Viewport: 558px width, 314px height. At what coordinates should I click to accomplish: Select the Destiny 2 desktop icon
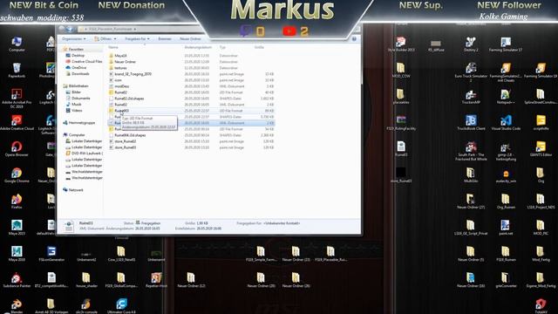coord(471,44)
